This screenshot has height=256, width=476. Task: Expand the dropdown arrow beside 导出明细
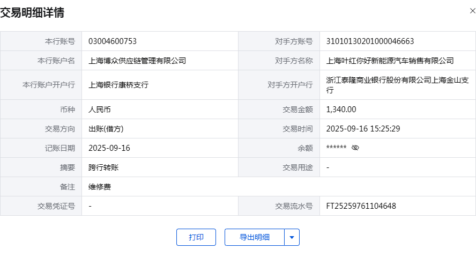292,237
